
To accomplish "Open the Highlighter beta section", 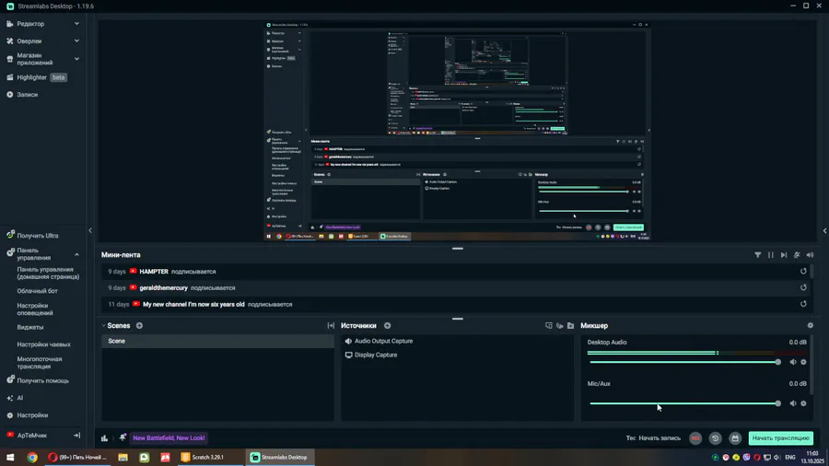I will click(x=36, y=77).
